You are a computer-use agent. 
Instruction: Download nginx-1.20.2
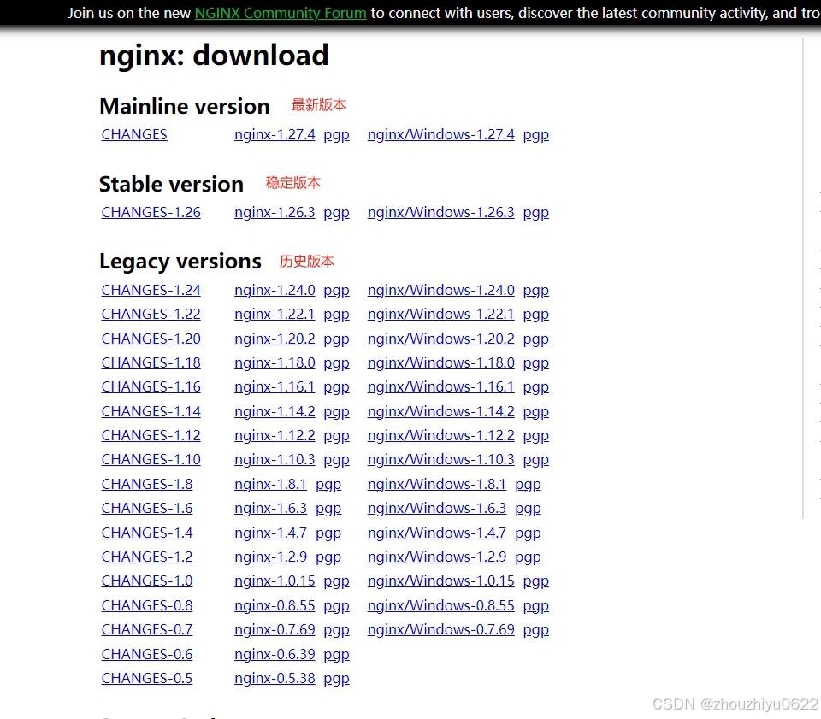click(x=275, y=339)
